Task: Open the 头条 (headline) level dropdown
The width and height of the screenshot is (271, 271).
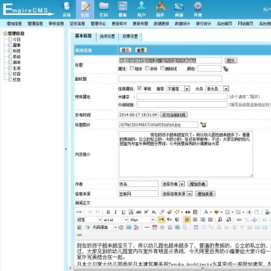Action: (217, 88)
